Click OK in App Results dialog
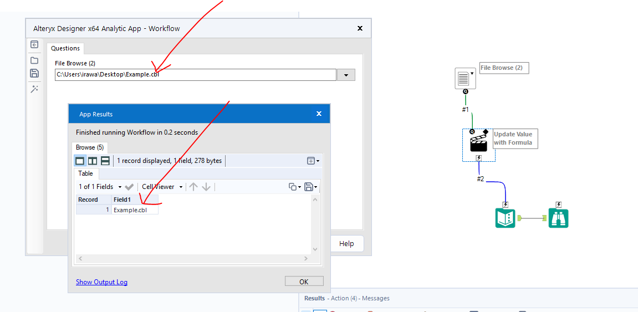Screen dimensions: 638x312 [304, 282]
